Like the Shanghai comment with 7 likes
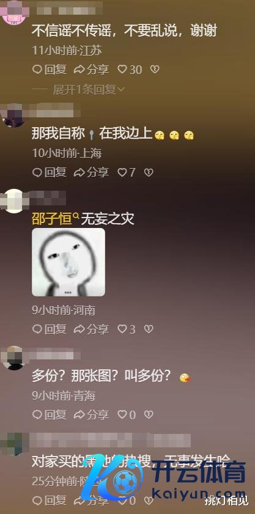This screenshot has width=255, height=514. coord(127,172)
